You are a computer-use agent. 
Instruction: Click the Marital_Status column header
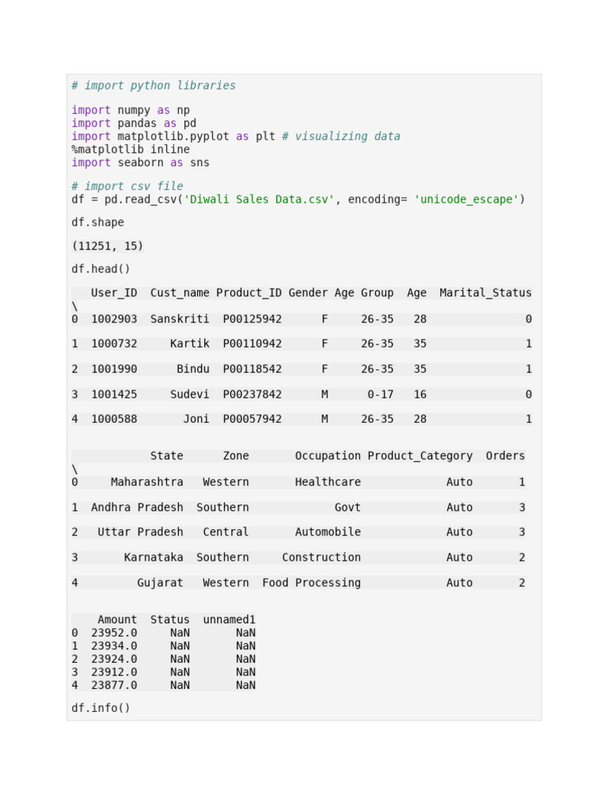tap(485, 293)
